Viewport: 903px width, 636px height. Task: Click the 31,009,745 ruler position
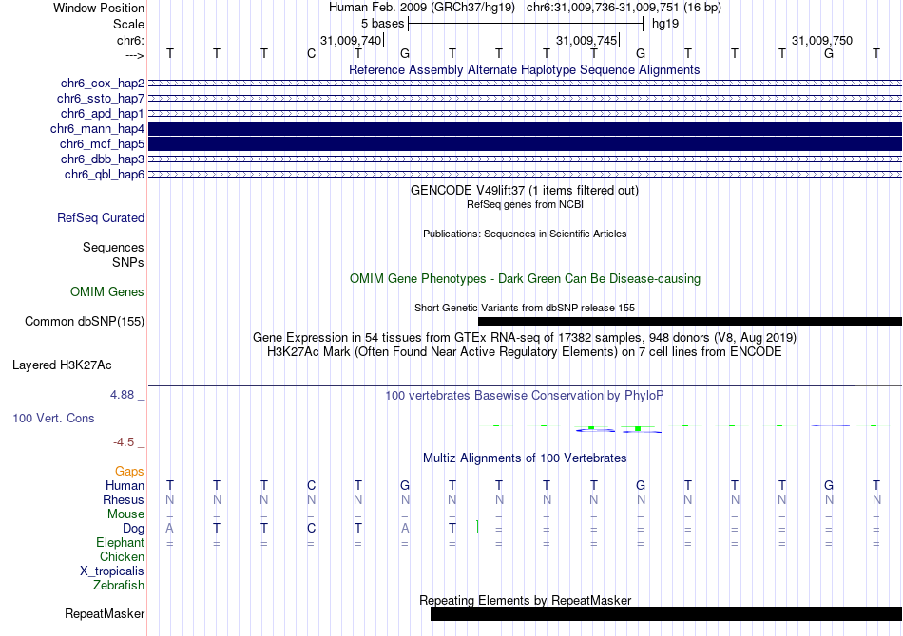tap(586, 40)
